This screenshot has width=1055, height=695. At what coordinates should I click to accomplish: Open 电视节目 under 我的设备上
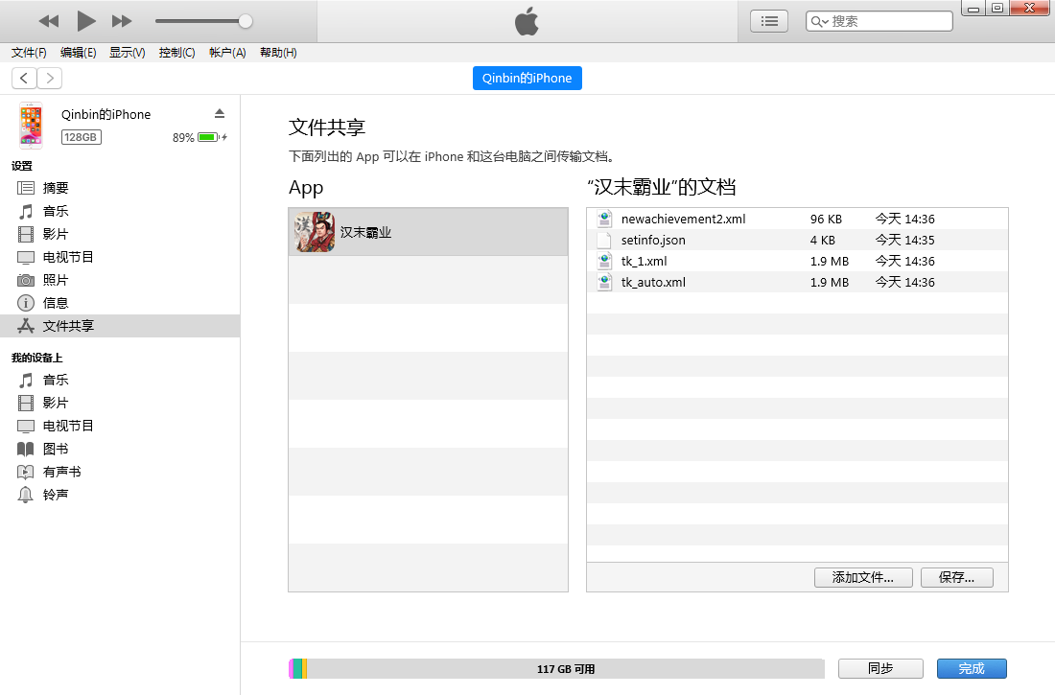tap(120, 426)
